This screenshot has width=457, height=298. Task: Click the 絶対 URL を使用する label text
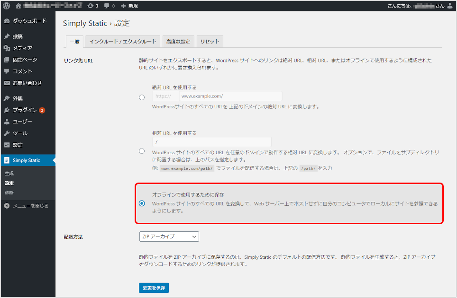pyautogui.click(x=174, y=87)
